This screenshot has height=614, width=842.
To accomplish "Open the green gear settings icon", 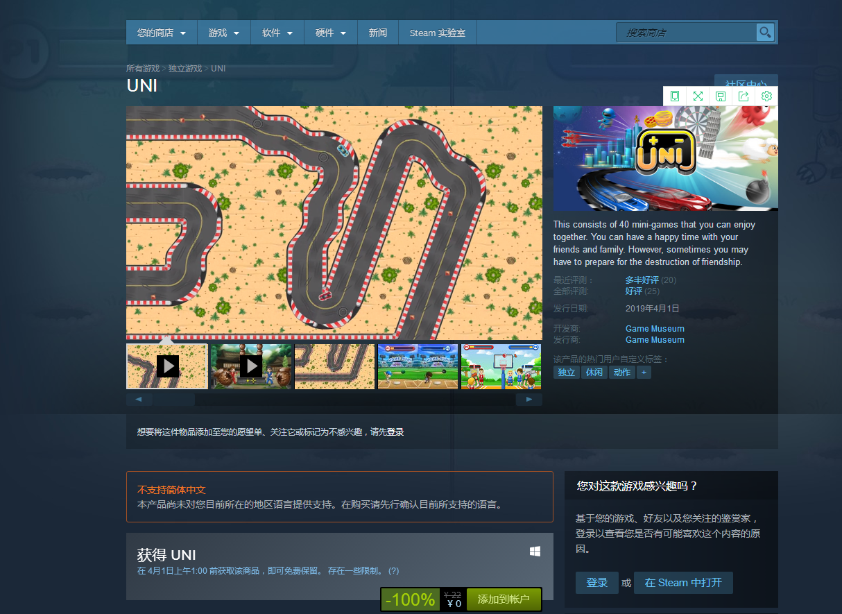I will (766, 96).
